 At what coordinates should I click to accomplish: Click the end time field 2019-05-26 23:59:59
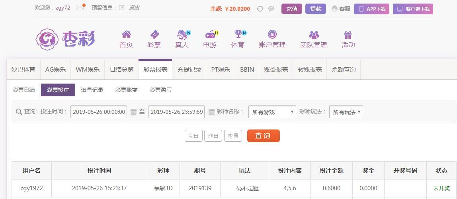coord(176,112)
